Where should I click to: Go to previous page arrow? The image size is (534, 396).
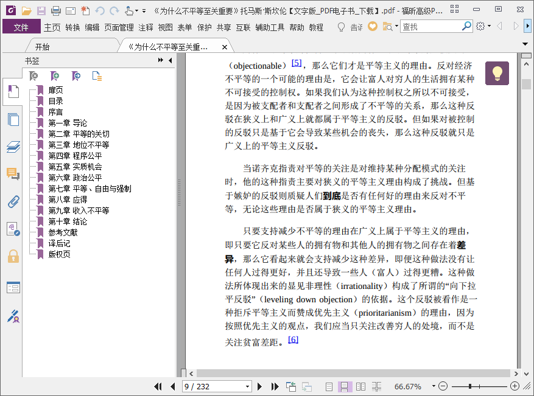tap(173, 386)
